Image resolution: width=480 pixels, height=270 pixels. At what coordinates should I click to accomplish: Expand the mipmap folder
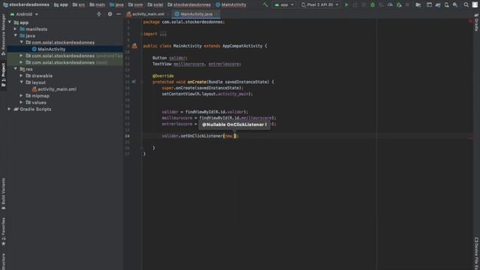(x=21, y=96)
